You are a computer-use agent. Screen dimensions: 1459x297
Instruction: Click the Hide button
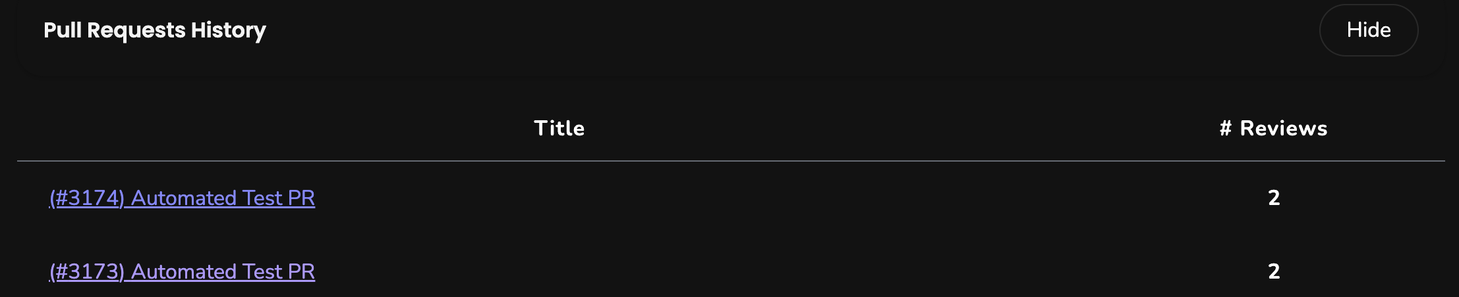coord(1368,30)
